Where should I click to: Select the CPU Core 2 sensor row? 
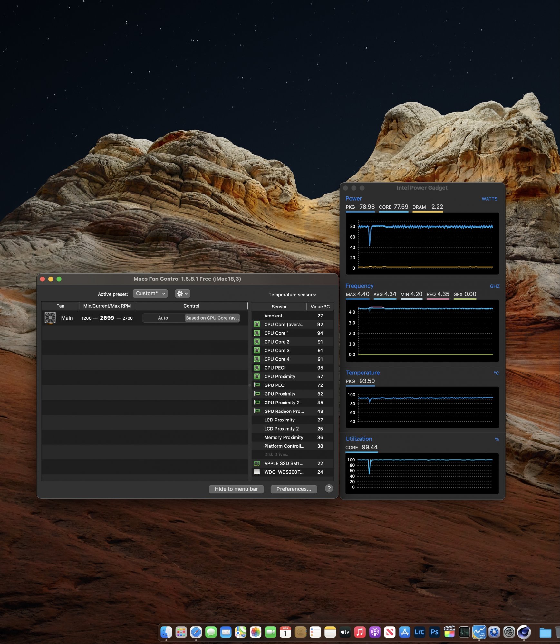293,342
